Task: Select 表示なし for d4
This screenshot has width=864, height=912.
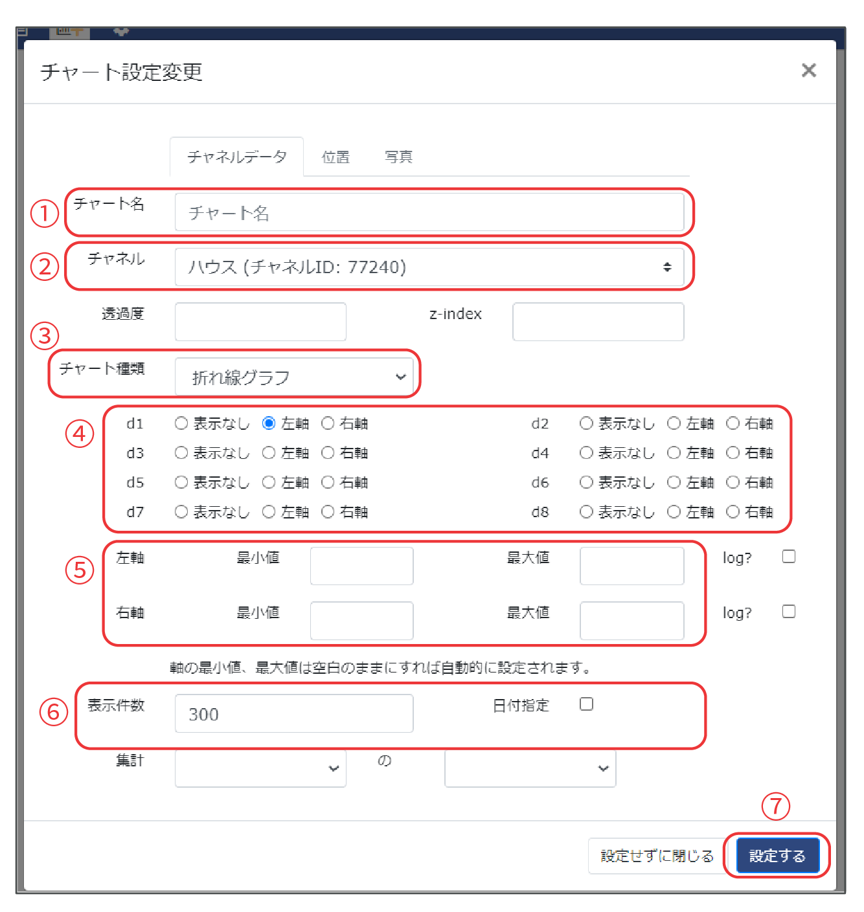Action: pyautogui.click(x=586, y=453)
